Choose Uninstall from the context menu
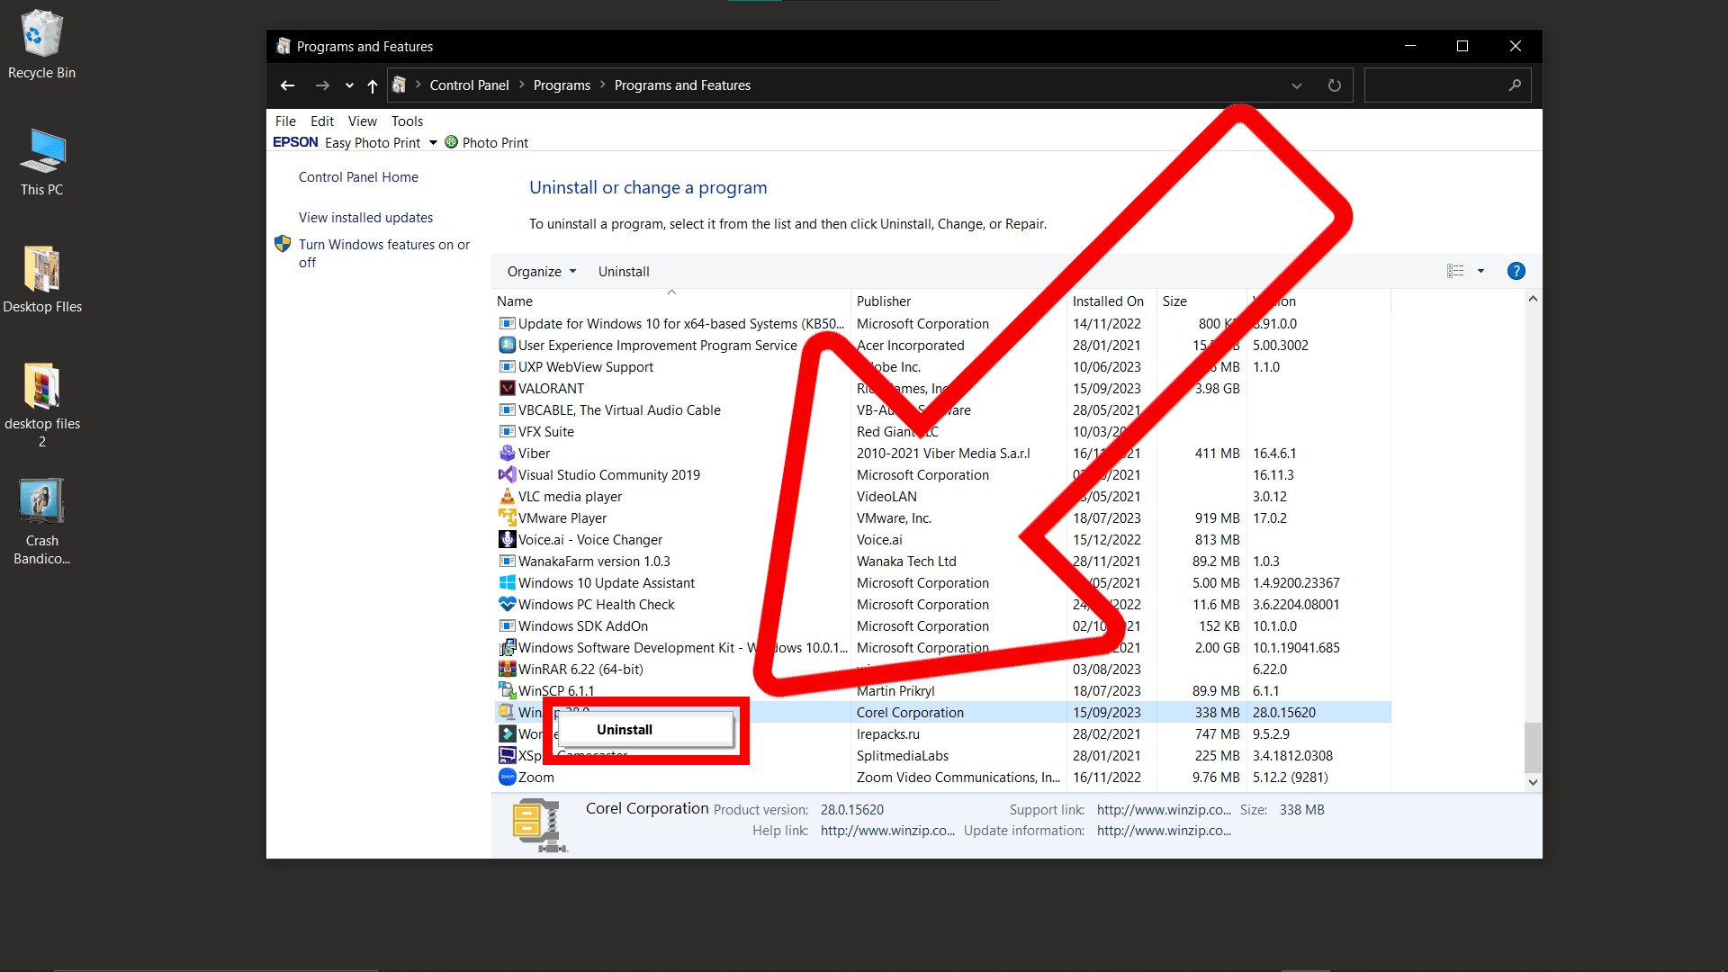Image resolution: width=1728 pixels, height=972 pixels. tap(625, 729)
